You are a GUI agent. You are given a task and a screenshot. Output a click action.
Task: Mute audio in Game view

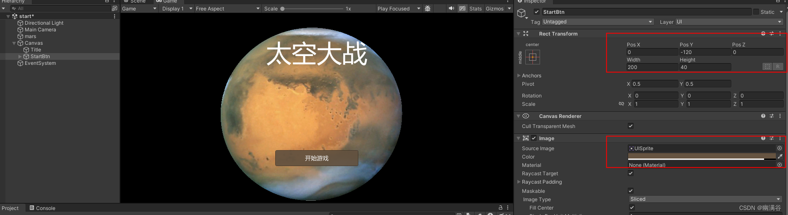pos(451,8)
